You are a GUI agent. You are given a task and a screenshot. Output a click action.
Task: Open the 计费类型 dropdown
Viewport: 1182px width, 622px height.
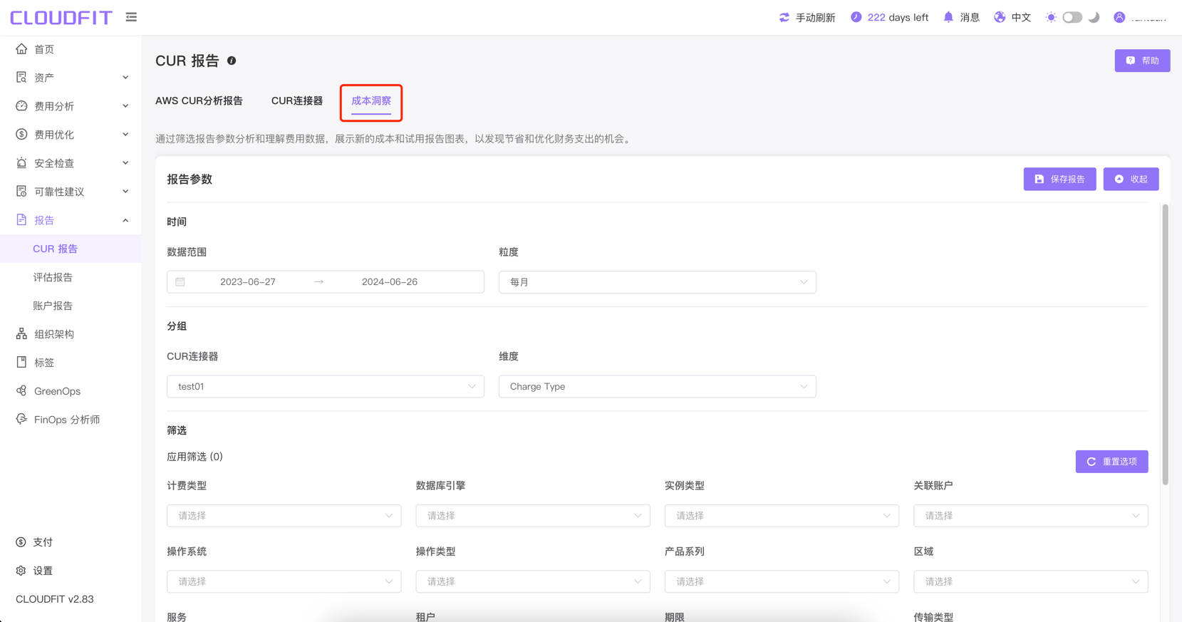click(284, 516)
